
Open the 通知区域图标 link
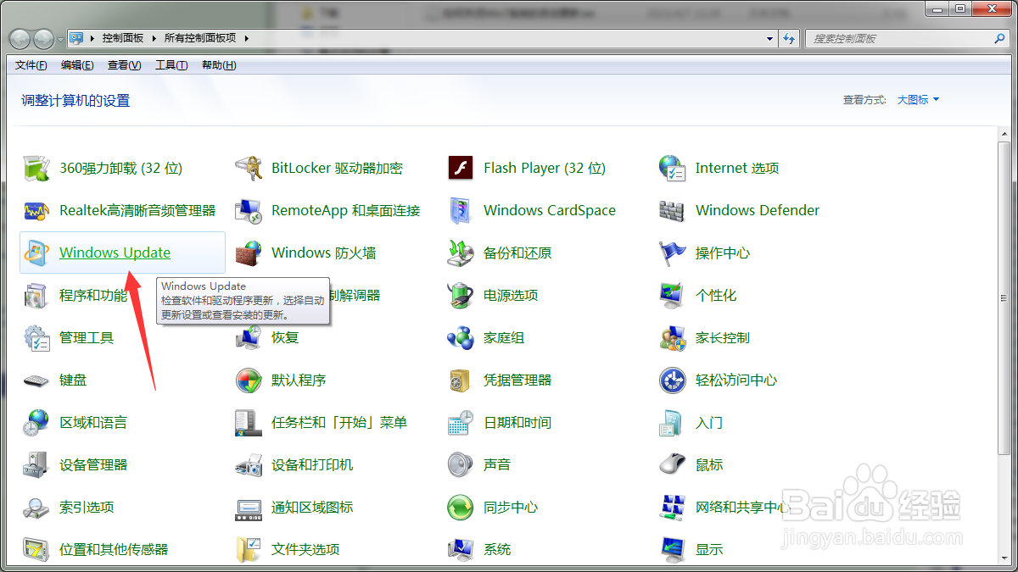click(x=312, y=507)
